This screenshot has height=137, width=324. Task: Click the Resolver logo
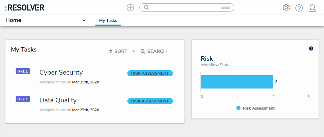(x=24, y=7)
